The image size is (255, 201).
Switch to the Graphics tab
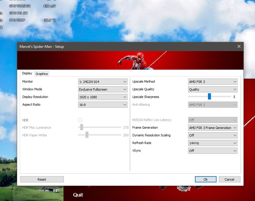click(42, 74)
